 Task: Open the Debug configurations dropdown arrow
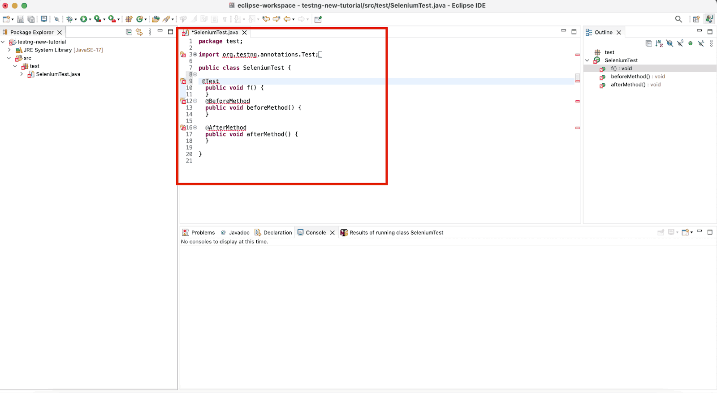tap(76, 20)
